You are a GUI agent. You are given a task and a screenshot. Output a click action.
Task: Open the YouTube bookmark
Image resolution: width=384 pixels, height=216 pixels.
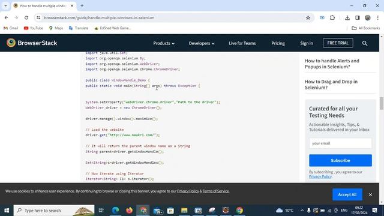[x=34, y=28]
